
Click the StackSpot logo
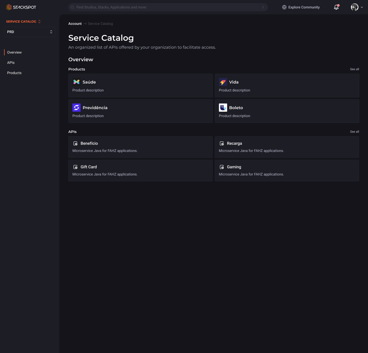tap(21, 7)
